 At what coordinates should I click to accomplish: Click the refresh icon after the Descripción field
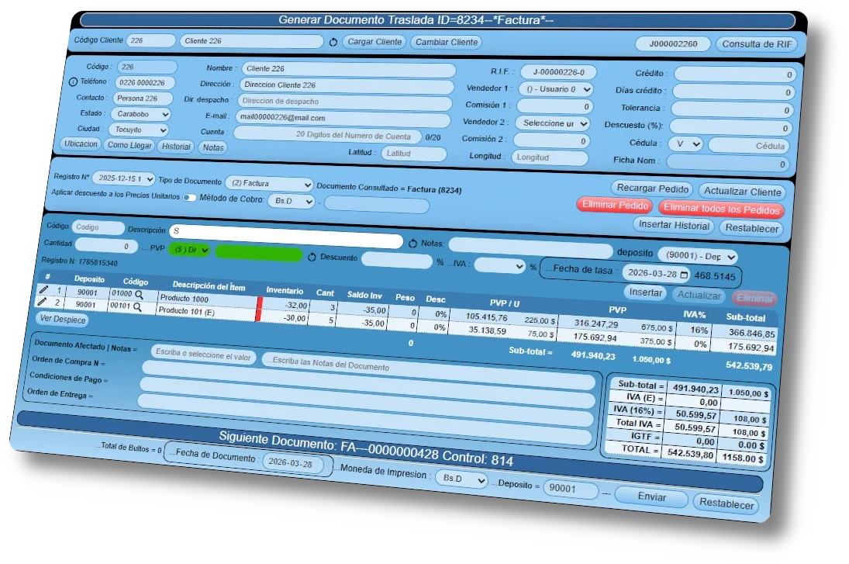point(413,244)
